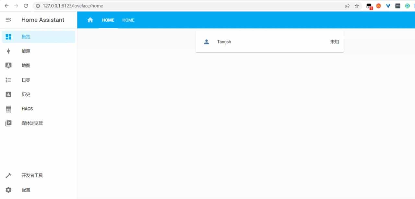
Task: Click the 未知 state of Tangsh
Action: 334,41
